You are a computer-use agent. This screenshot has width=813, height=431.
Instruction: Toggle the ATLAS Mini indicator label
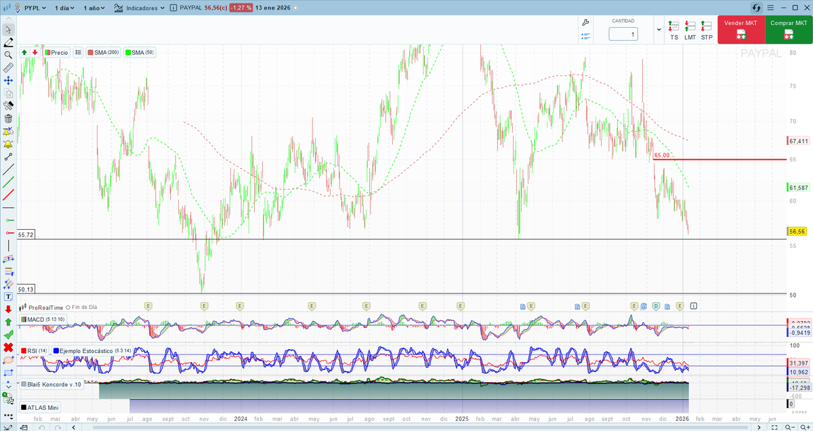41,407
